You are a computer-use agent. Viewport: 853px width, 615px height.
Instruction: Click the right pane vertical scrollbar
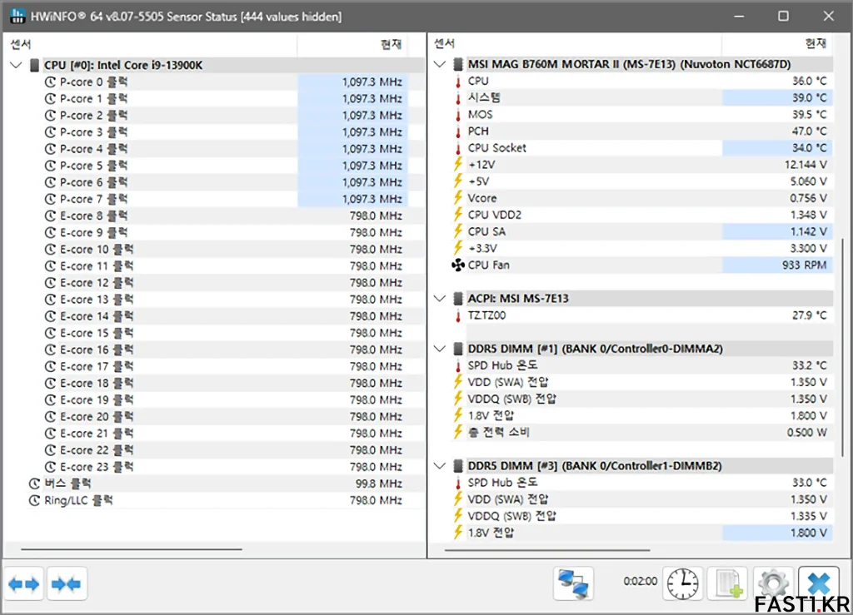[x=842, y=347]
